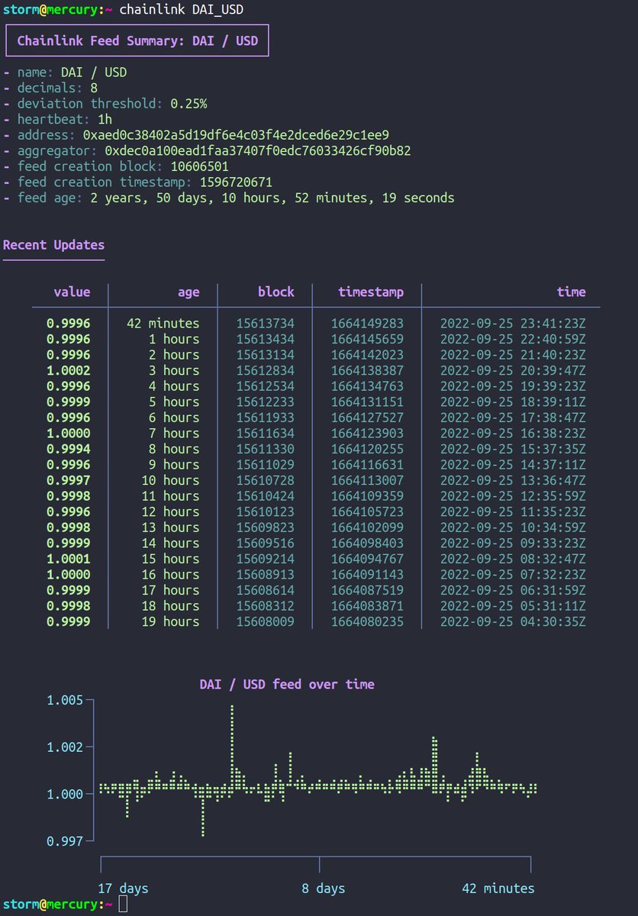Click timestamp 1664149283
This screenshot has height=916, width=638.
[367, 323]
